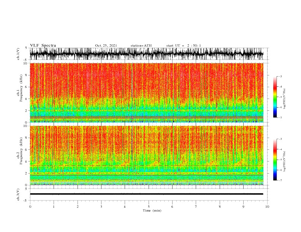This screenshot has height=232, width=301.
Task: Click the 'ch.3(V)' axis label
Action: tap(18, 194)
